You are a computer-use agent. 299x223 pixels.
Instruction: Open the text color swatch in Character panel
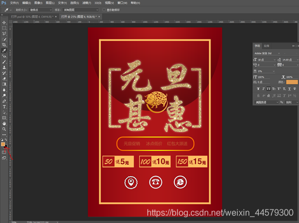(x=292, y=82)
